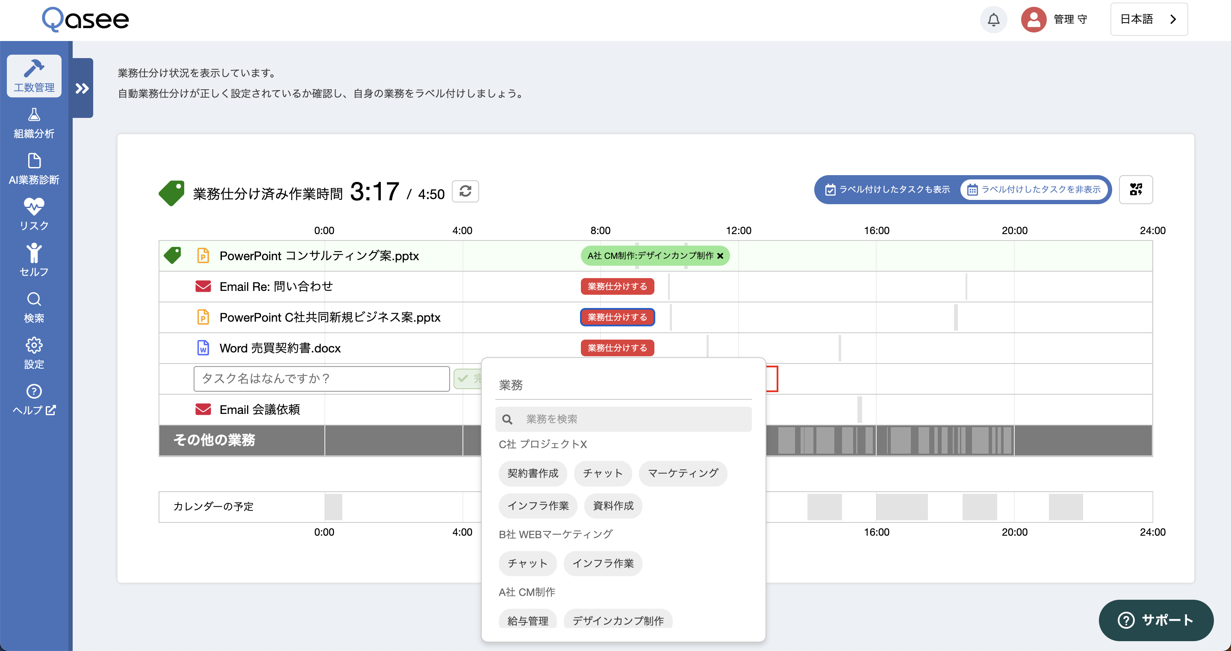Toggle ラベル付けしたタスクを非表示 option
The image size is (1231, 651).
(x=1034, y=190)
